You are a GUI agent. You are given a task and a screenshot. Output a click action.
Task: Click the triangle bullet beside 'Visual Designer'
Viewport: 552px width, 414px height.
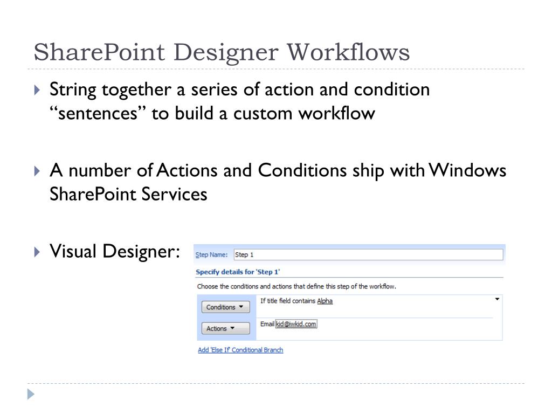pos(37,252)
